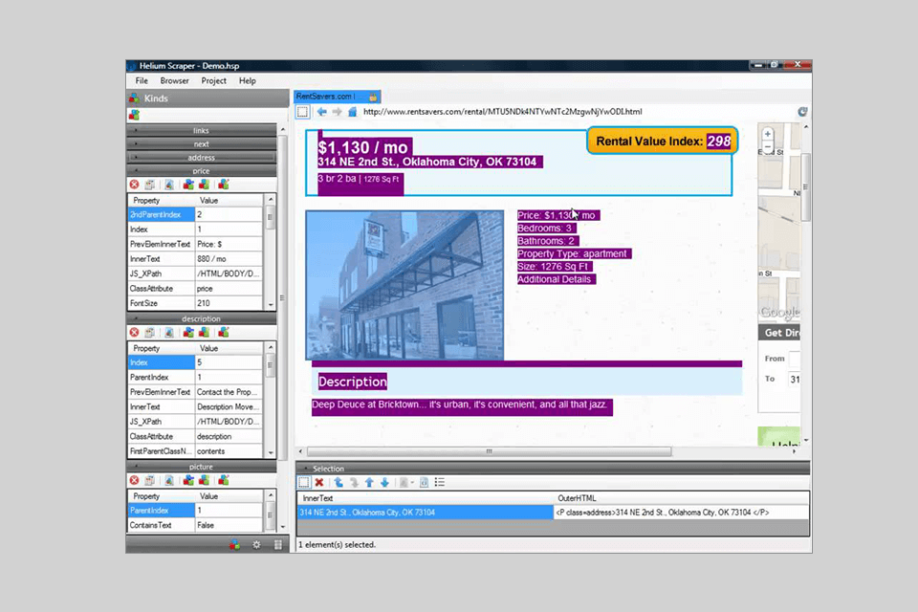The image size is (918, 612).
Task: Click the grid table icon in bottom bar
Action: point(278,545)
